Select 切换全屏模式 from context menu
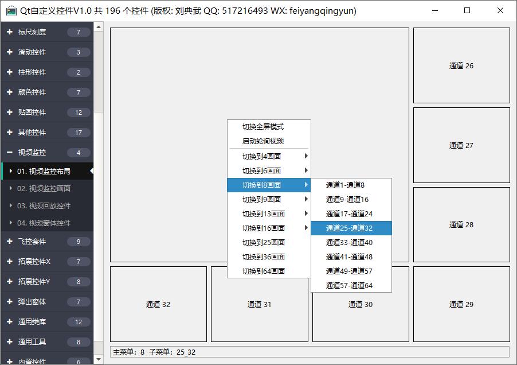Image resolution: width=517 pixels, height=365 pixels. [263, 127]
